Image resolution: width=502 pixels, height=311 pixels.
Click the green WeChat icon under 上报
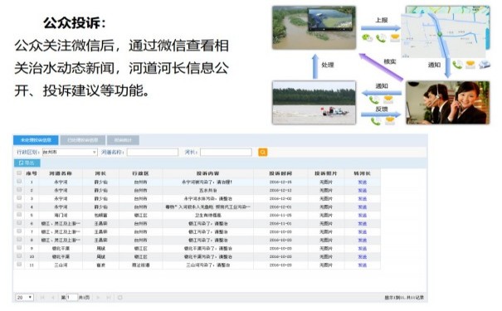click(x=368, y=38)
